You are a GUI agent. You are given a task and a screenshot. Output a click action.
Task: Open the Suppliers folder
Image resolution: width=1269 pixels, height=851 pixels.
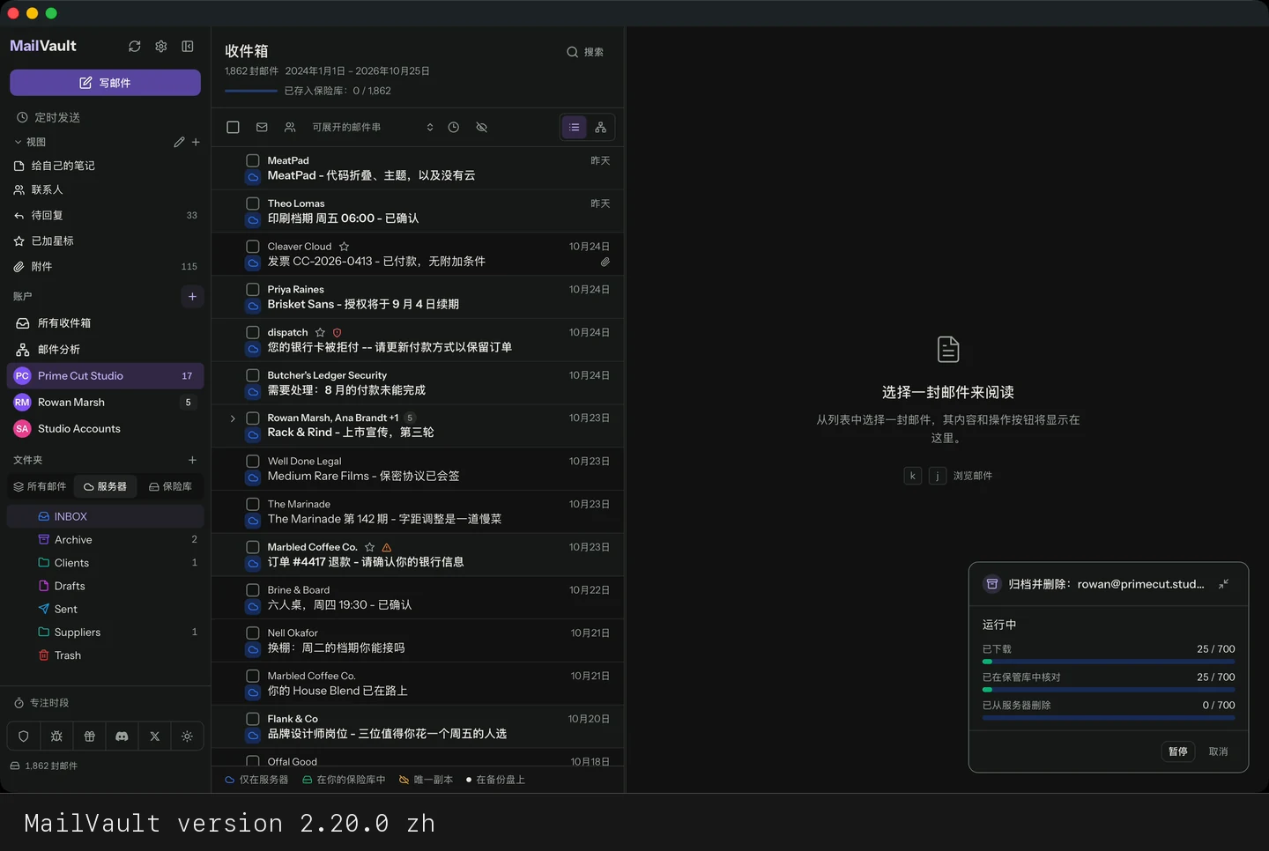tap(105, 633)
